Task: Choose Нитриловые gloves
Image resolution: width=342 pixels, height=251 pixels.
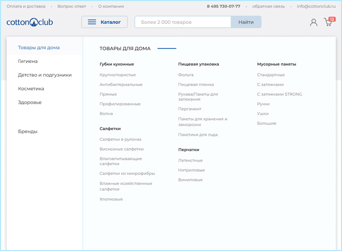Action: [x=191, y=170]
